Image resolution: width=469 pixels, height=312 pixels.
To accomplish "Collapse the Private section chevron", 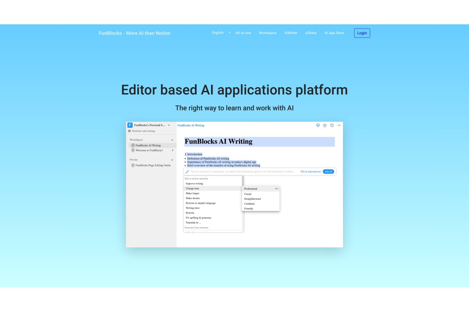I will pyautogui.click(x=172, y=160).
